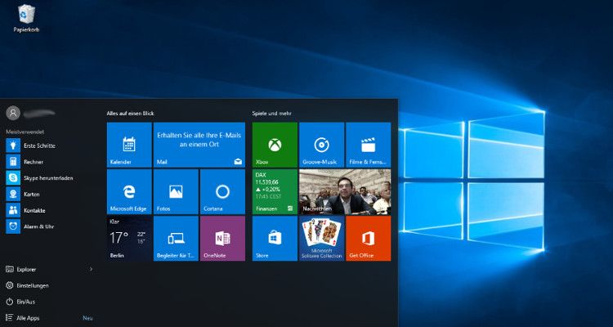Open the Cortana tile
This screenshot has height=327, width=613.
(222, 191)
